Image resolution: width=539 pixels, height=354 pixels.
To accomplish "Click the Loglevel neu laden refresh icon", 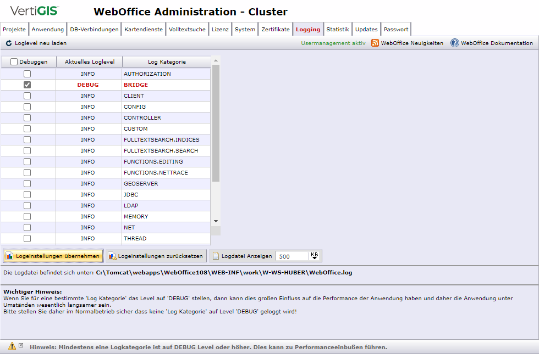I will click(x=9, y=43).
